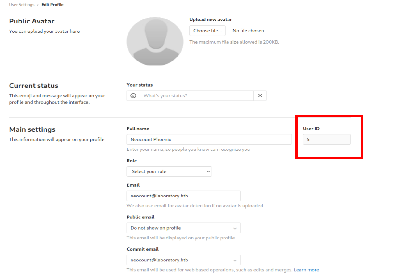This screenshot has height=275, width=402.
Task: Open the Public email dropdown
Action: (183, 228)
